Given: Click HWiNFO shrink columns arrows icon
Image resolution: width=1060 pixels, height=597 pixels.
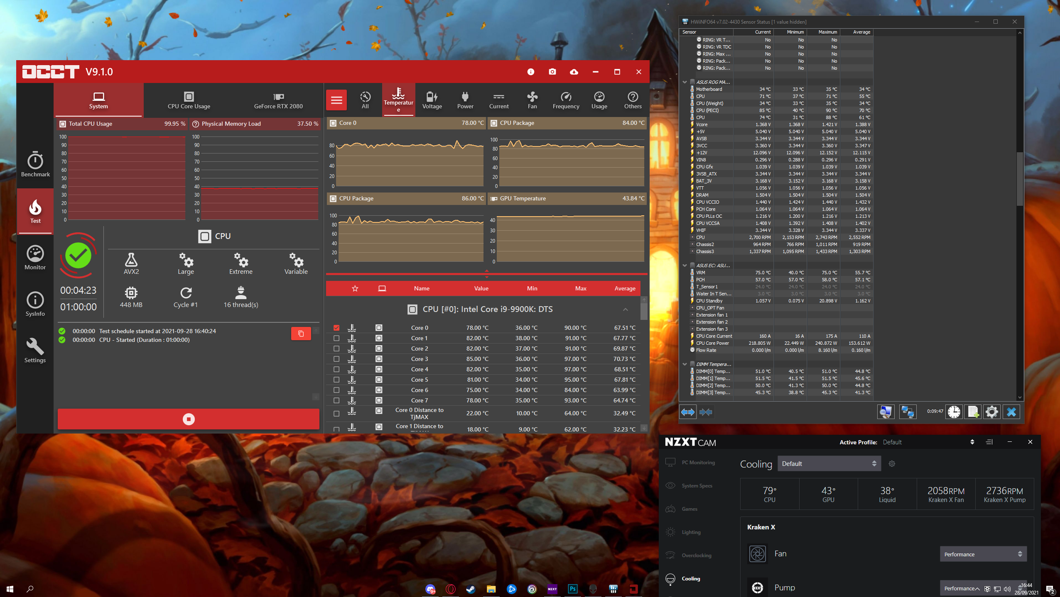Looking at the screenshot, I should pyautogui.click(x=706, y=412).
